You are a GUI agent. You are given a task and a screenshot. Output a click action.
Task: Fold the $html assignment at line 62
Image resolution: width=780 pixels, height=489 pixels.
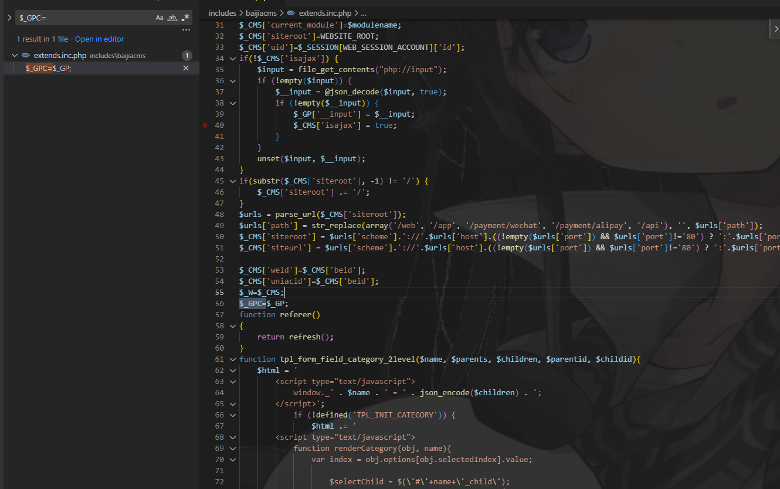[233, 371]
